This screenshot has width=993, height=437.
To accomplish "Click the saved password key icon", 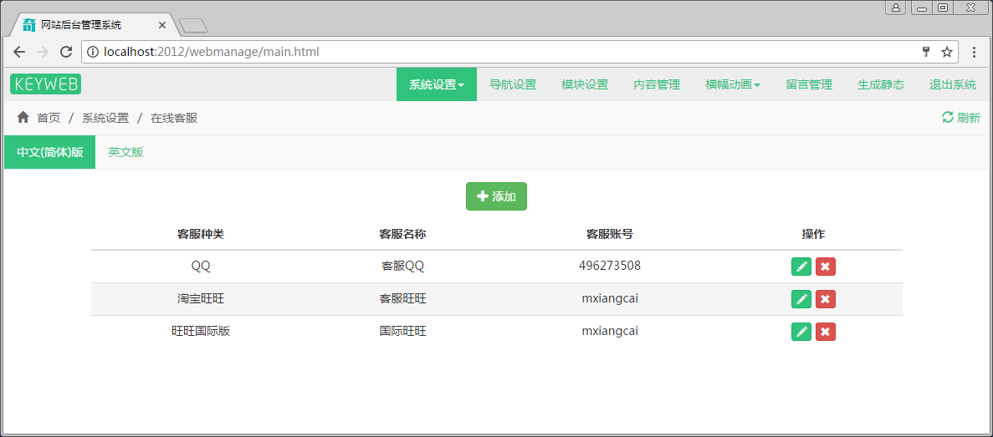I will coord(926,52).
